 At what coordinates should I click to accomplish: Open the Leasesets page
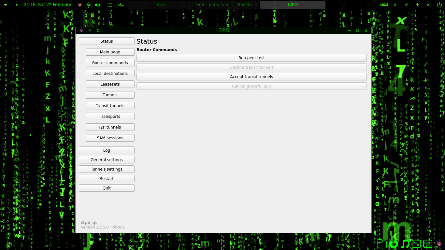coord(110,84)
